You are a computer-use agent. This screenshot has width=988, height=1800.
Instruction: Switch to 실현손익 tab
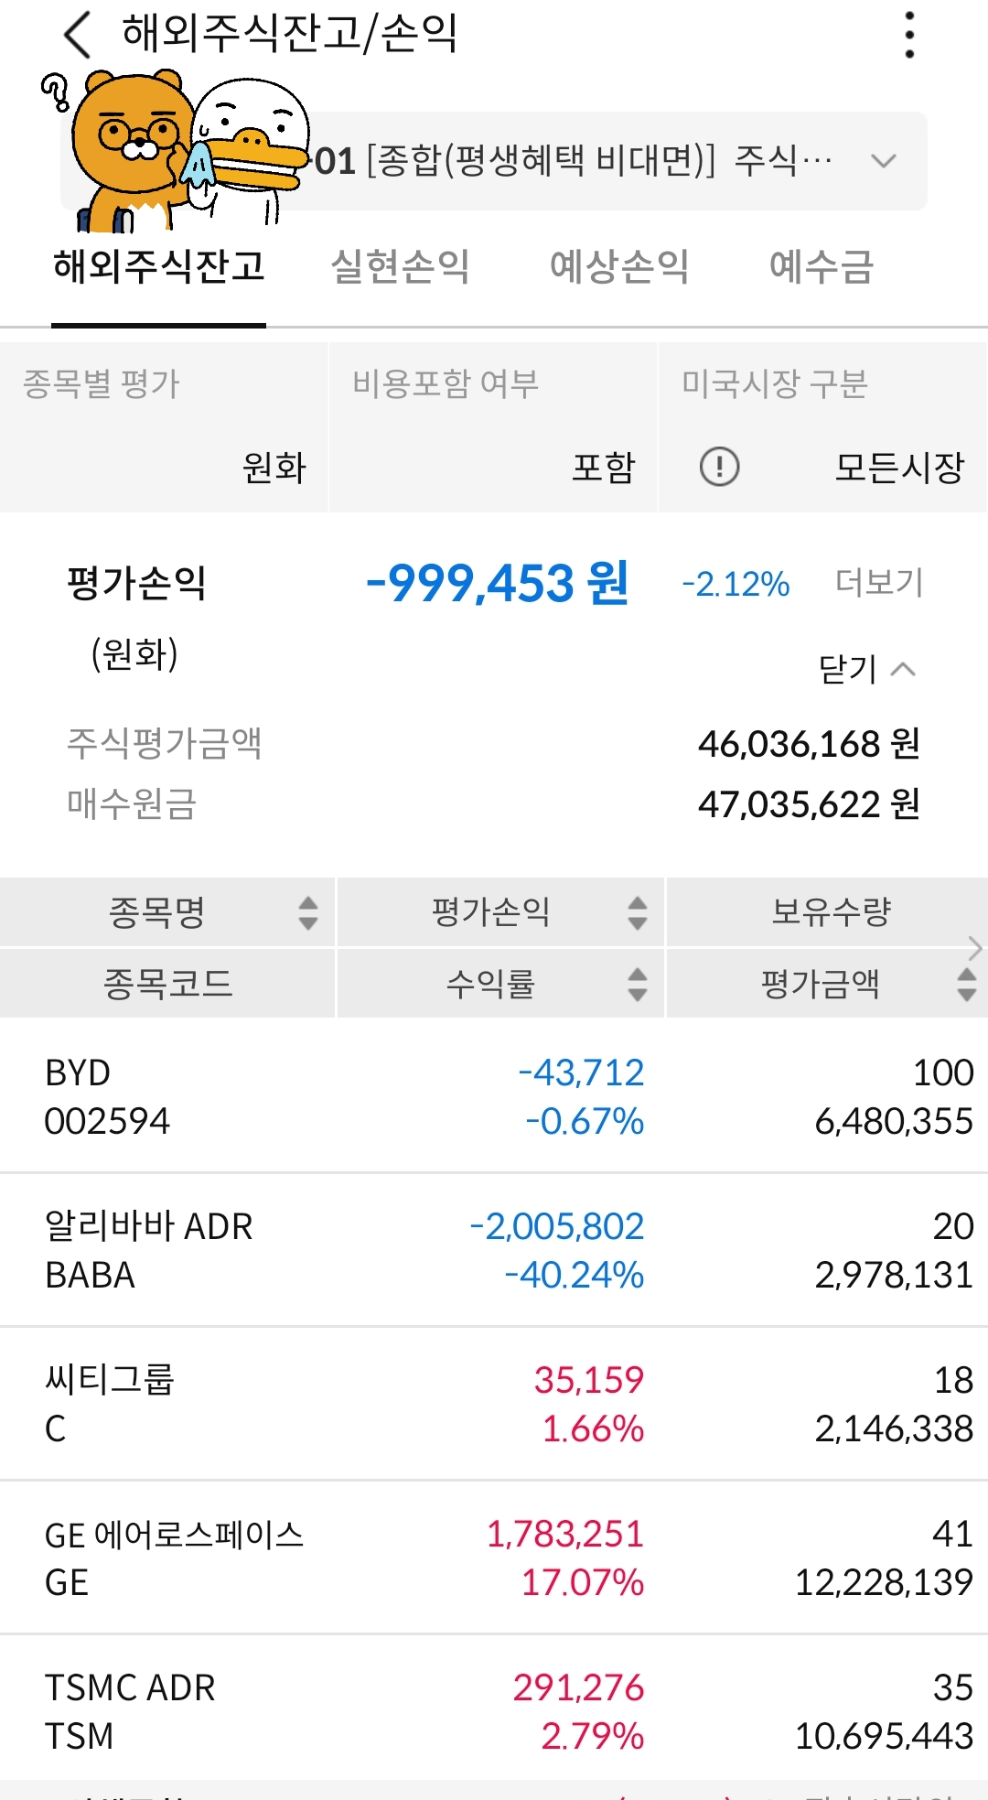coord(400,266)
